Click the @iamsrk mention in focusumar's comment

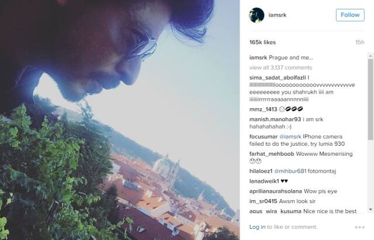click(290, 136)
